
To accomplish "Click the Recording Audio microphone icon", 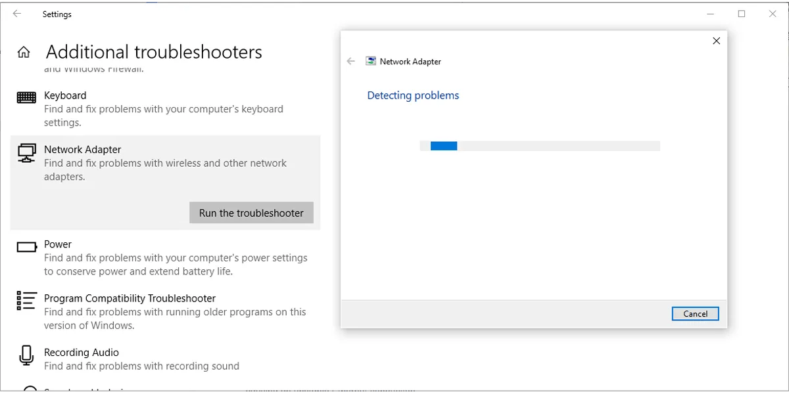I will [x=26, y=355].
